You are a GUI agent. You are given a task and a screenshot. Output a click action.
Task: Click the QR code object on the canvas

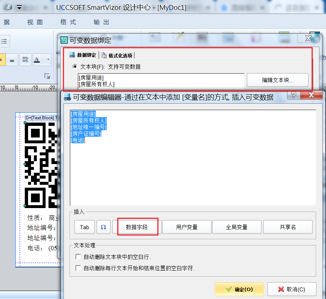pos(41,165)
